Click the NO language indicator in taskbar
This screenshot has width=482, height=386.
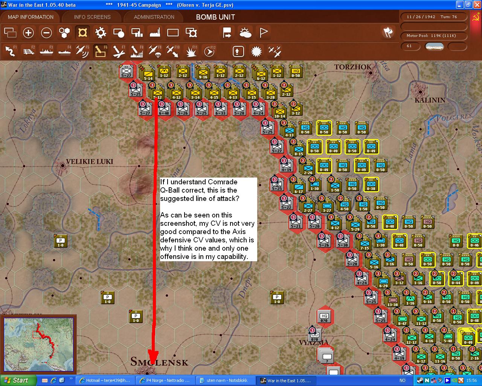[403, 380]
